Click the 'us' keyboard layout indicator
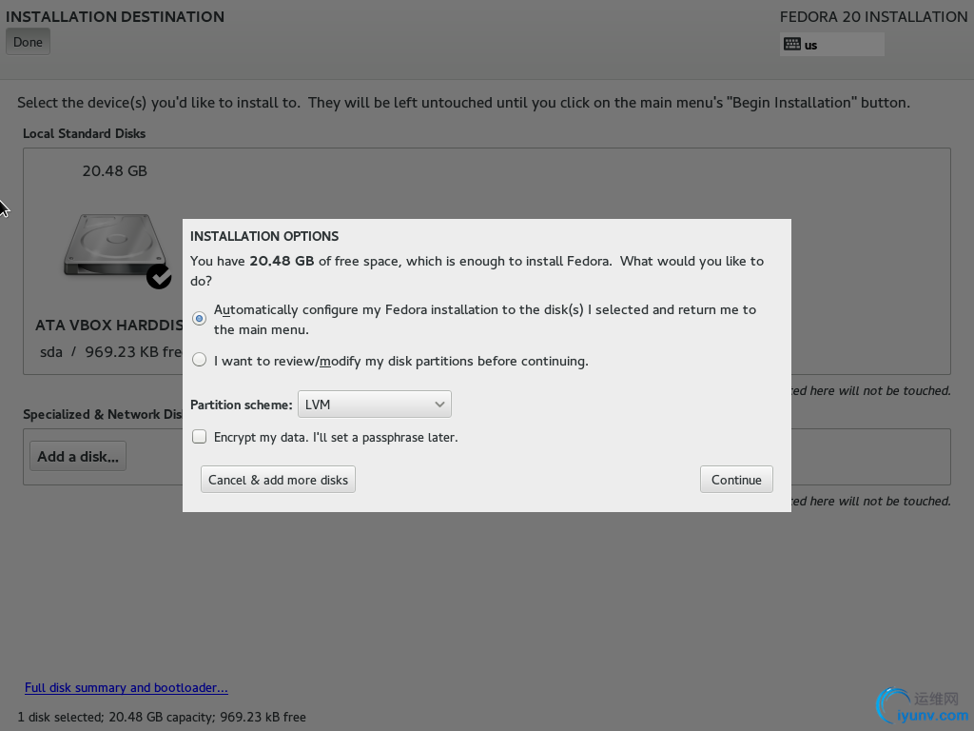 point(811,45)
